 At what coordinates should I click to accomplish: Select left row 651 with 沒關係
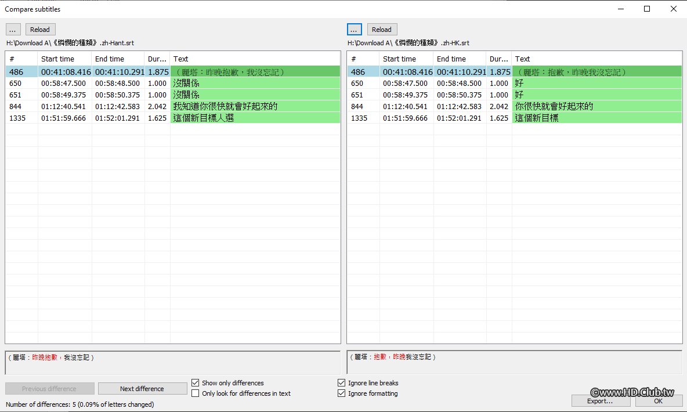tap(173, 95)
